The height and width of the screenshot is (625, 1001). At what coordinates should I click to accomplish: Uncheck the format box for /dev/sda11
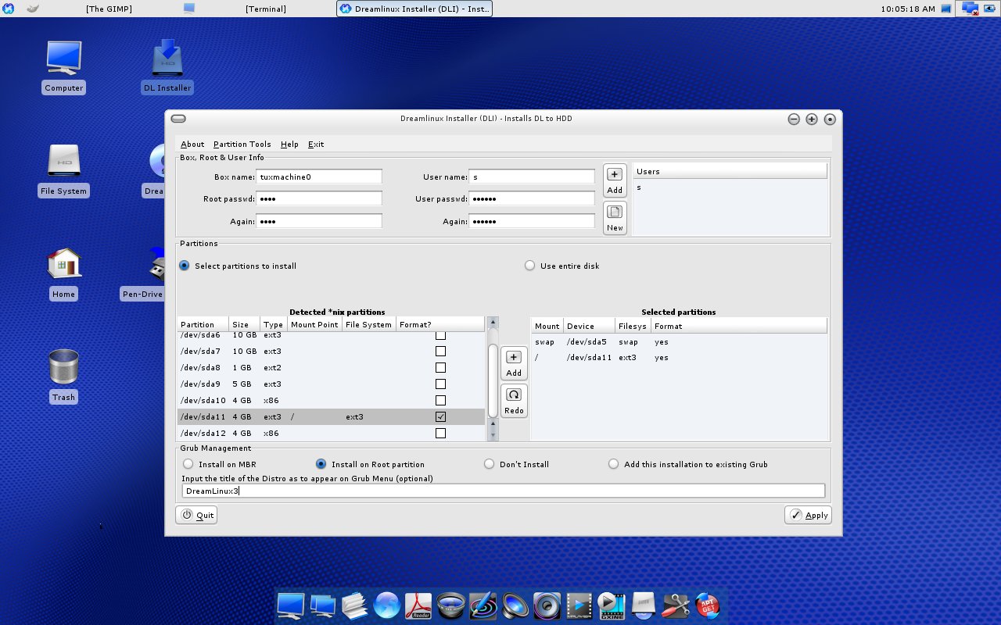440,417
